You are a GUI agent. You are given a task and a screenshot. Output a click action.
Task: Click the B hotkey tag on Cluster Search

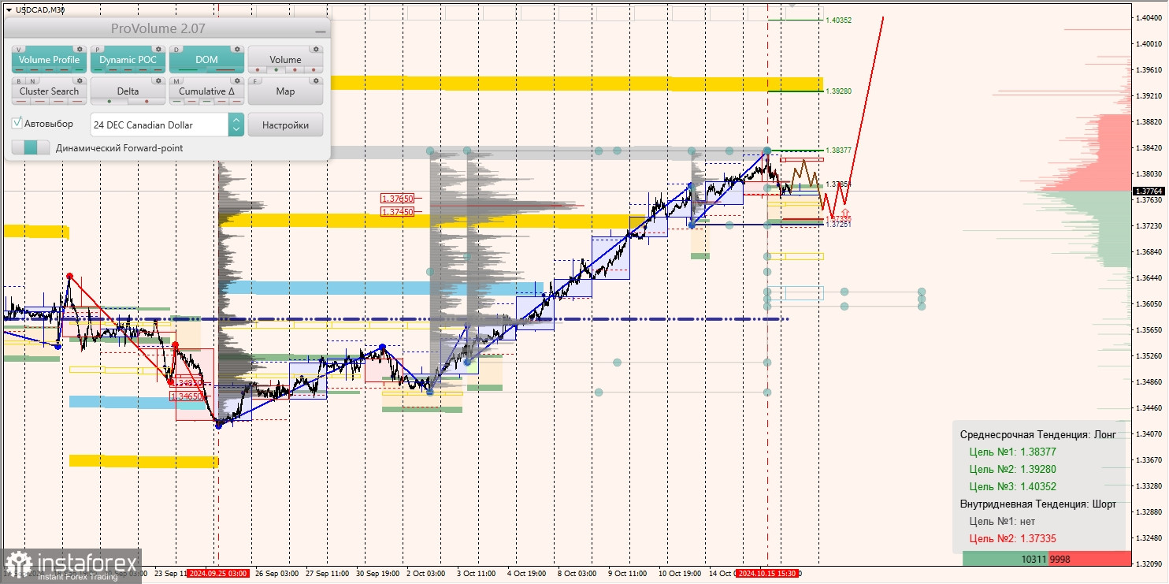point(19,80)
